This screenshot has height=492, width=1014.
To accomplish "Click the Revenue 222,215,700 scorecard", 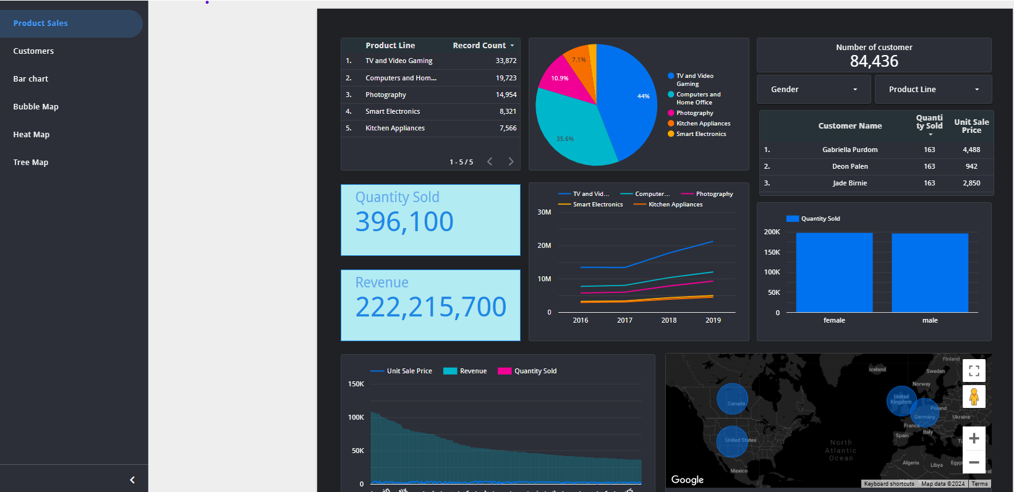I will (x=430, y=305).
